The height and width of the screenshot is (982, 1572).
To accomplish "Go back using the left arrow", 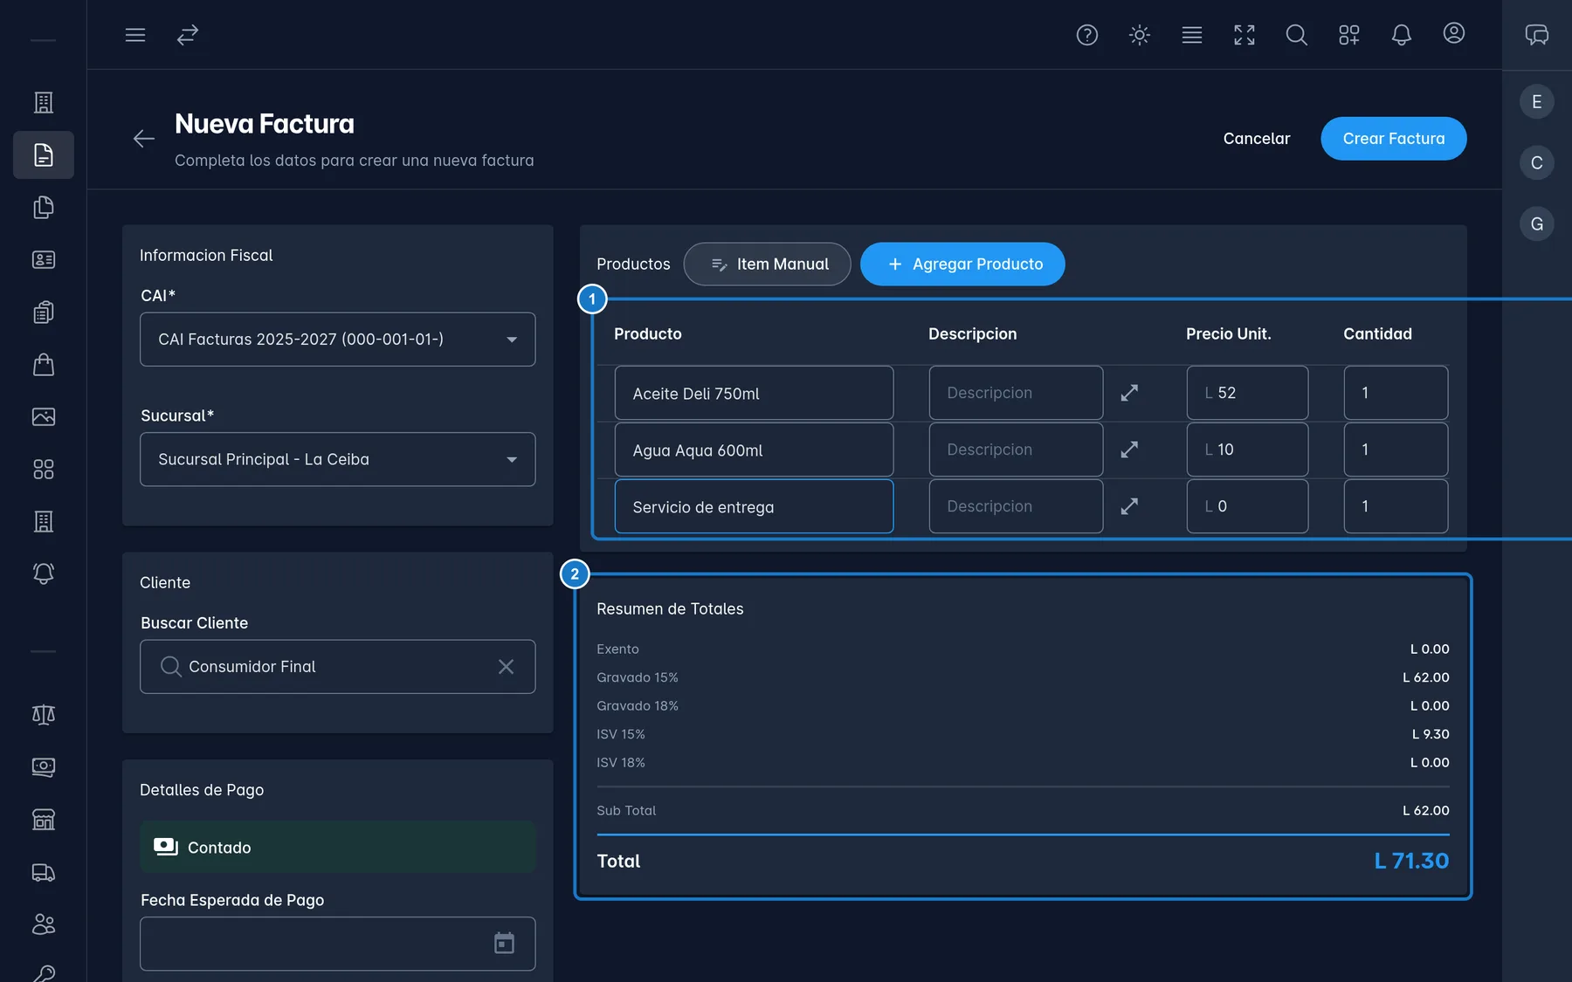I will (x=144, y=138).
